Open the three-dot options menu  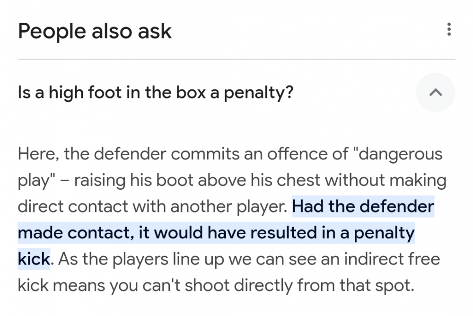[x=449, y=29]
